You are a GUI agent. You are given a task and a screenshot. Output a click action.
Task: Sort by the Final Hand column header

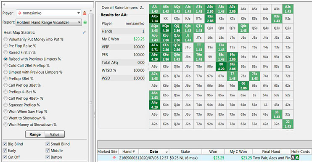point(271,151)
